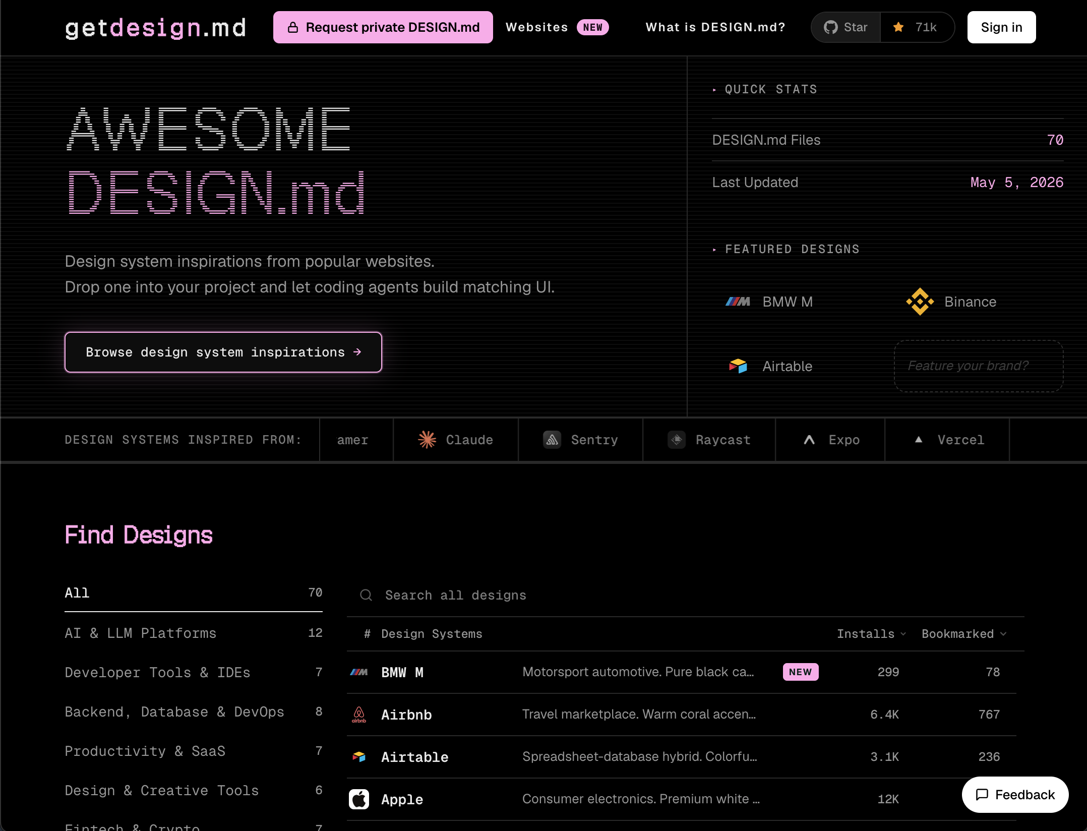Click the NEW badge beside Websites

[593, 27]
